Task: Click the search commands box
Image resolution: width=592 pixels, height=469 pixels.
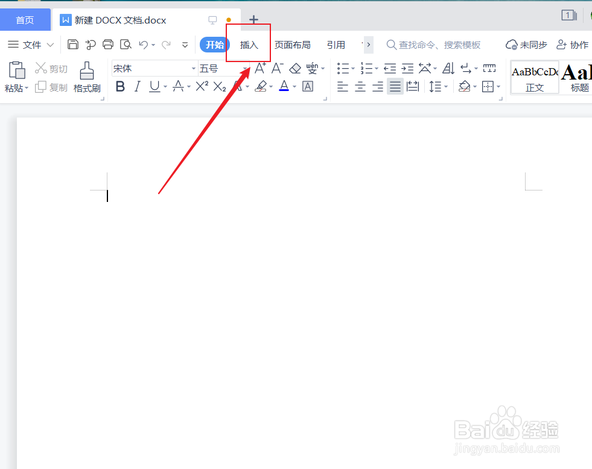Action: (434, 45)
